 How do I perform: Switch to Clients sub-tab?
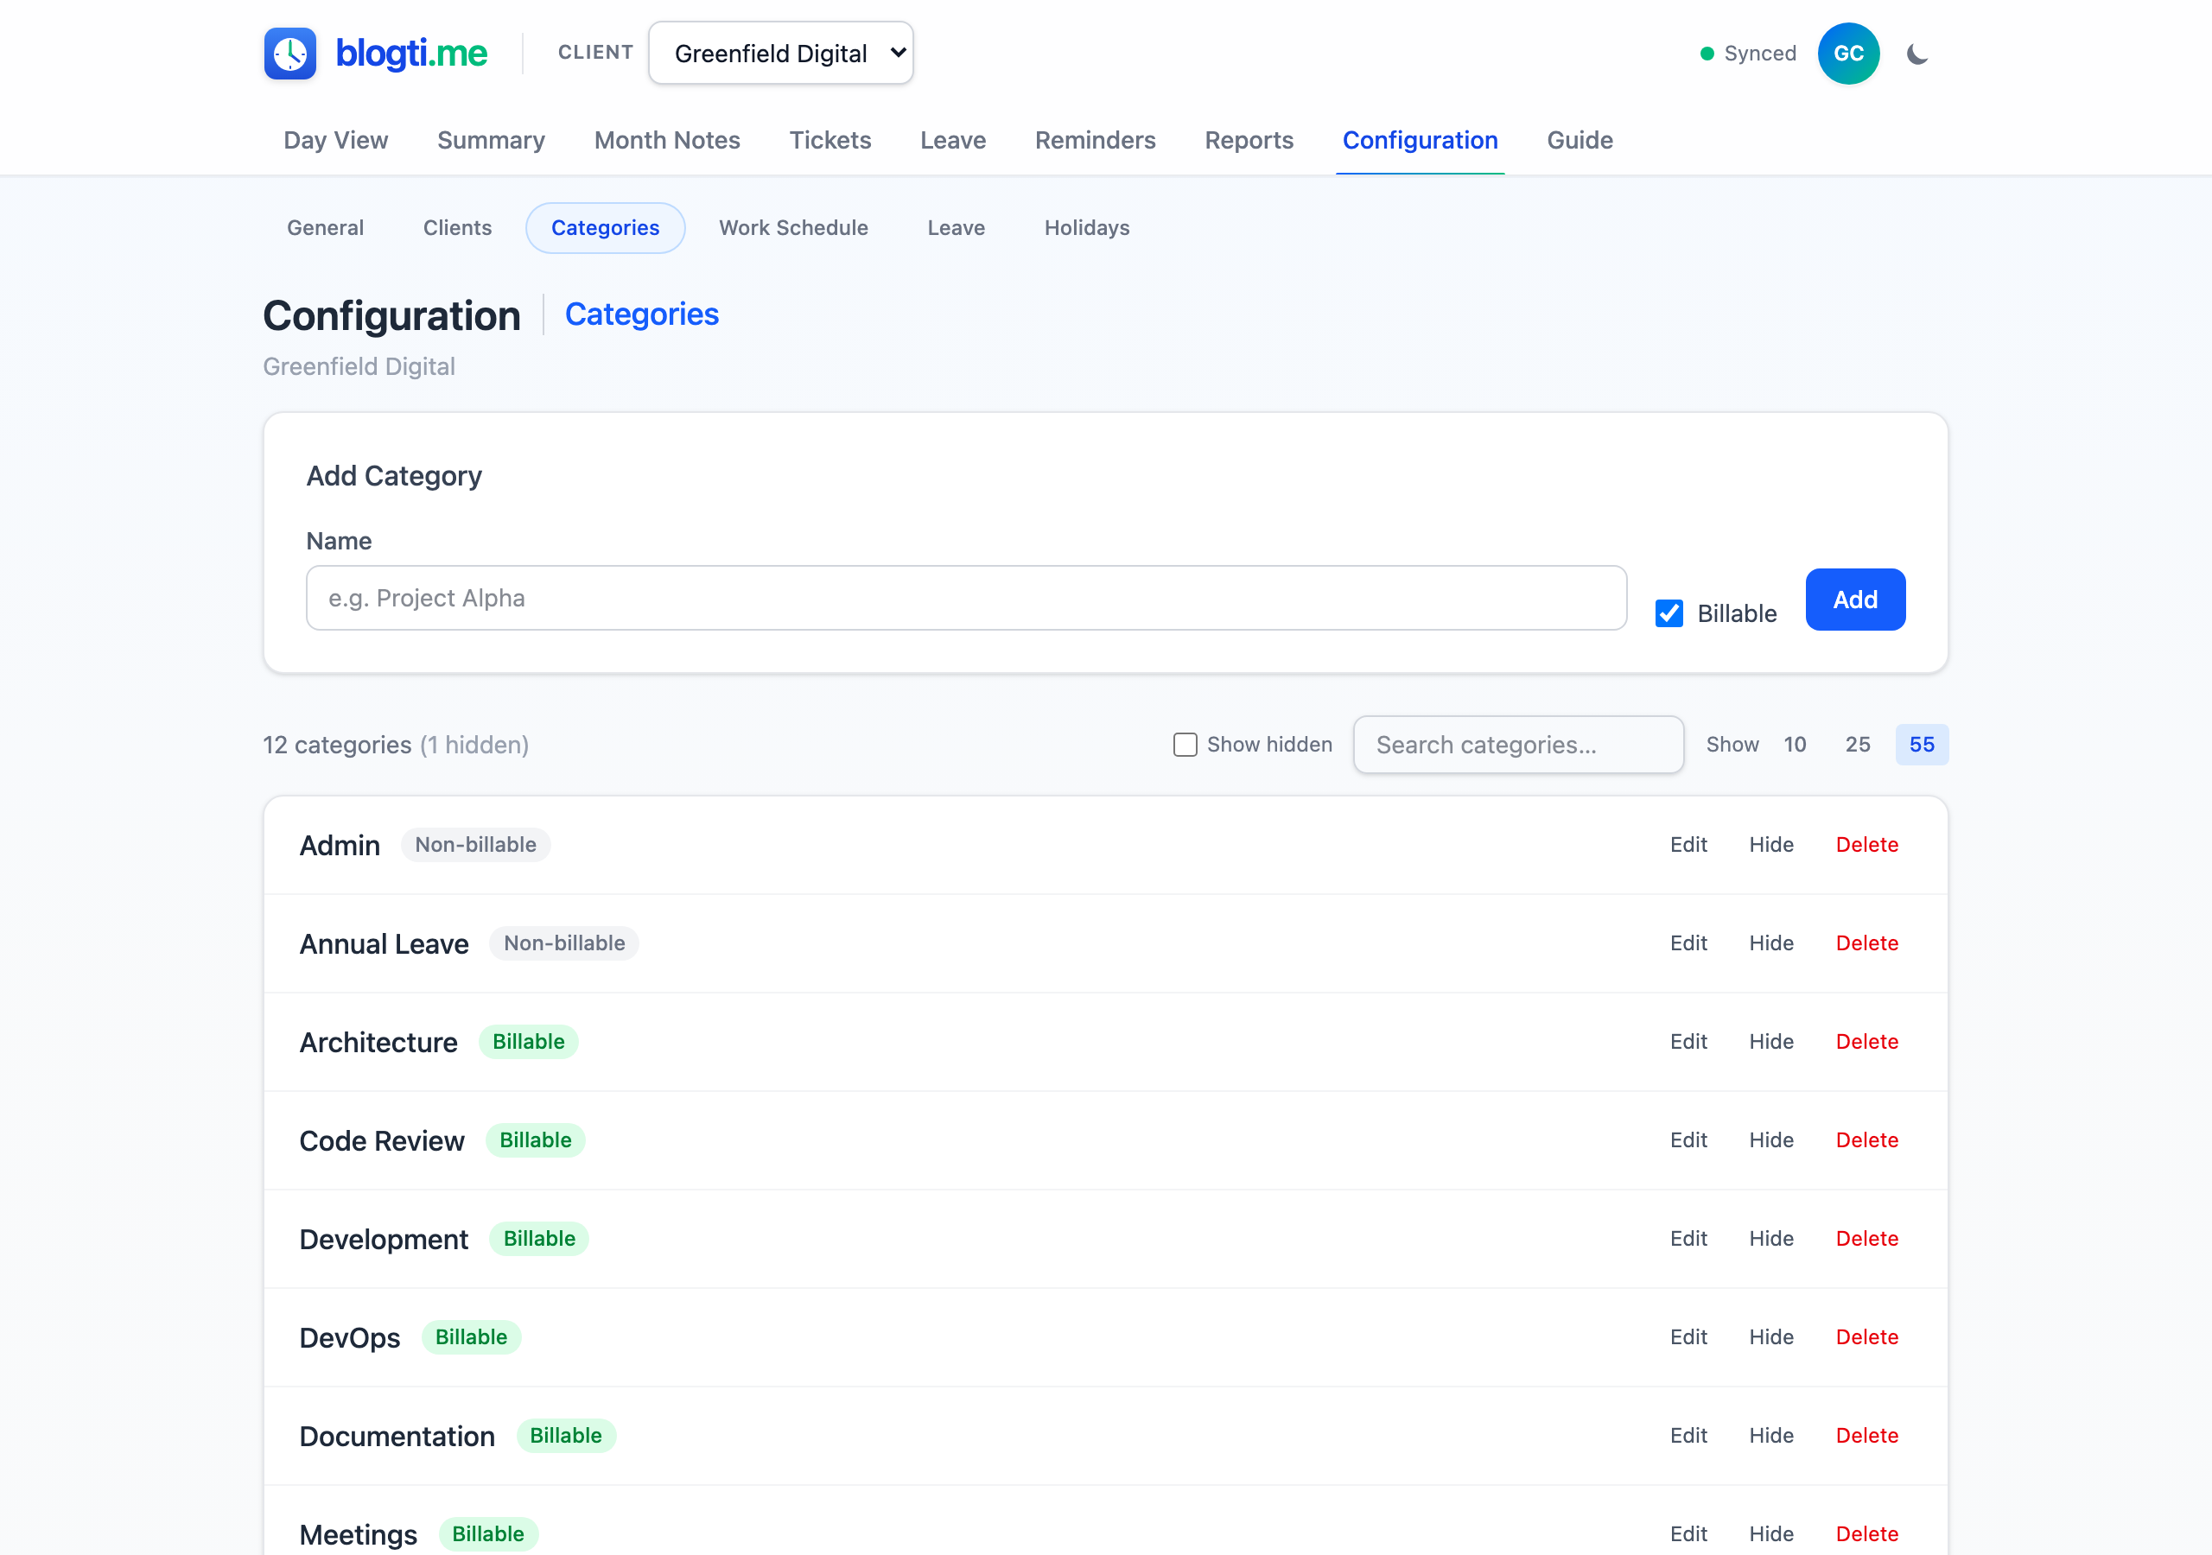click(458, 228)
